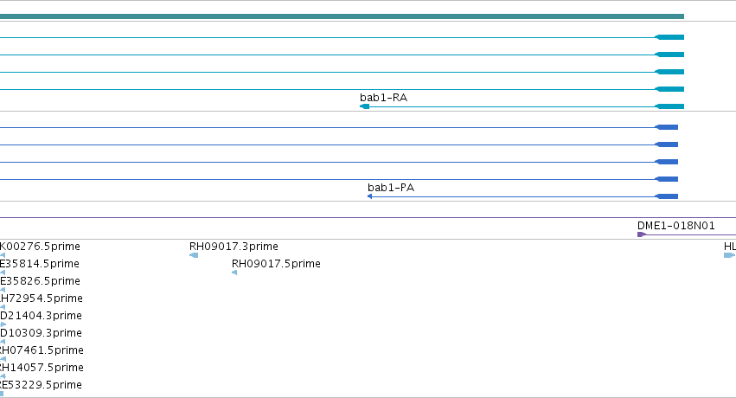
Task: Click the E35826.5prime label
Action: (40, 281)
